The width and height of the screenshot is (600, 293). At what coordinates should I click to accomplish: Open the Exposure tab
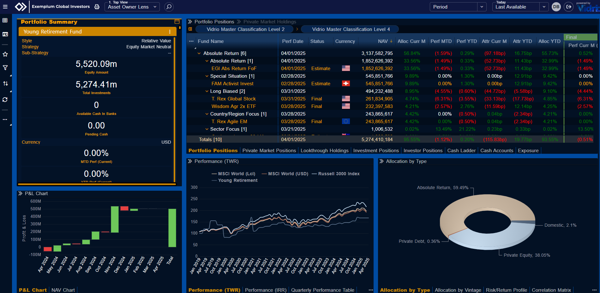(x=528, y=151)
